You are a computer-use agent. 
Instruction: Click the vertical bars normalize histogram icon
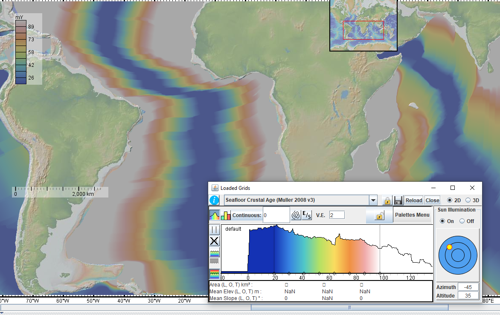(x=214, y=230)
